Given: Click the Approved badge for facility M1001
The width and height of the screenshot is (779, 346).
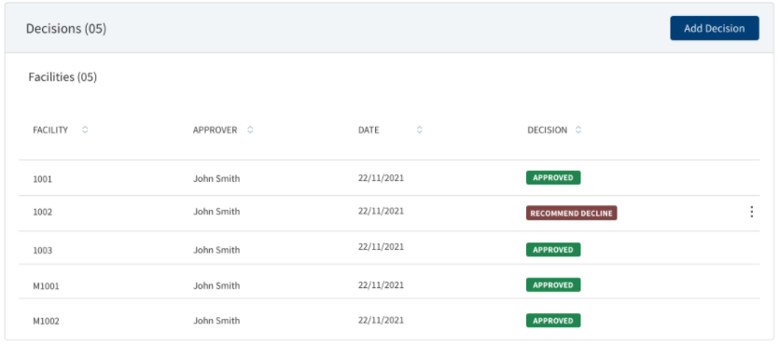Looking at the screenshot, I should tap(553, 285).
